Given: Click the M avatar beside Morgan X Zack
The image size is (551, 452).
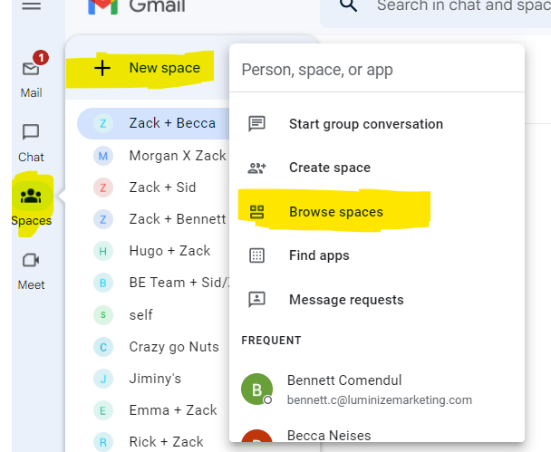Looking at the screenshot, I should point(103,156).
